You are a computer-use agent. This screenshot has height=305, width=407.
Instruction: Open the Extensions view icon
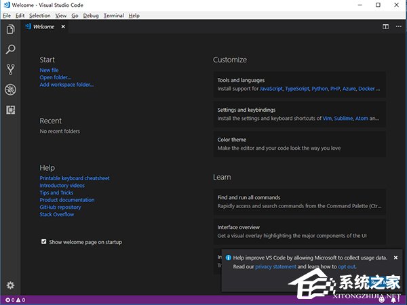click(x=10, y=110)
